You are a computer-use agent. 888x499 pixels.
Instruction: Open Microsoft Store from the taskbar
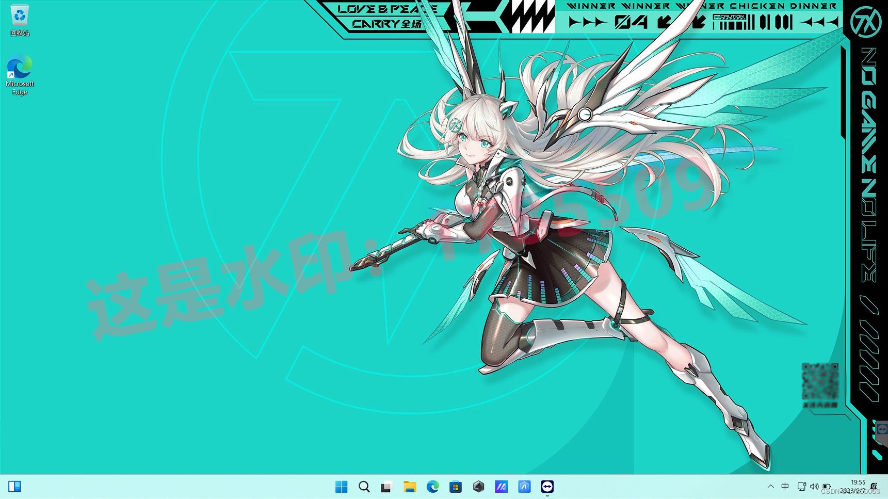456,487
